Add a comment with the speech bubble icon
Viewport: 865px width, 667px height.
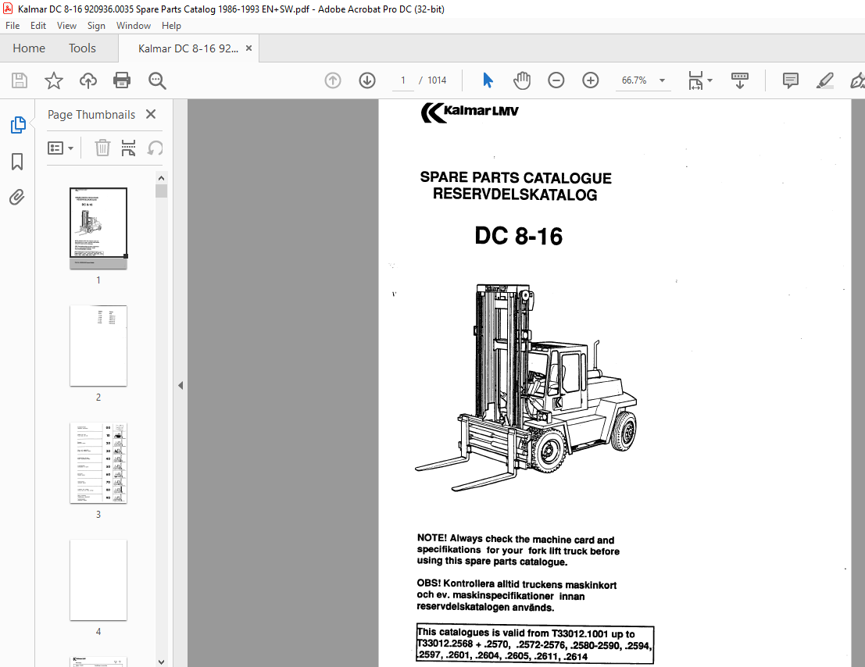pyautogui.click(x=790, y=80)
